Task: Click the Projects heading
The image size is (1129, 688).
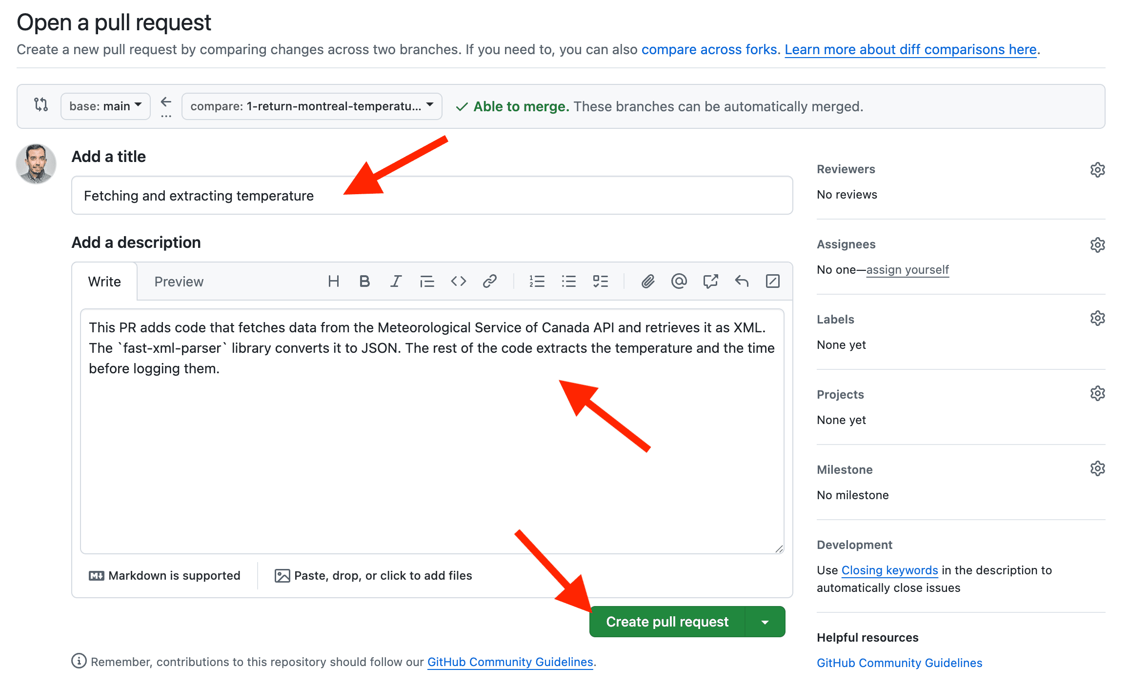Action: (x=840, y=395)
